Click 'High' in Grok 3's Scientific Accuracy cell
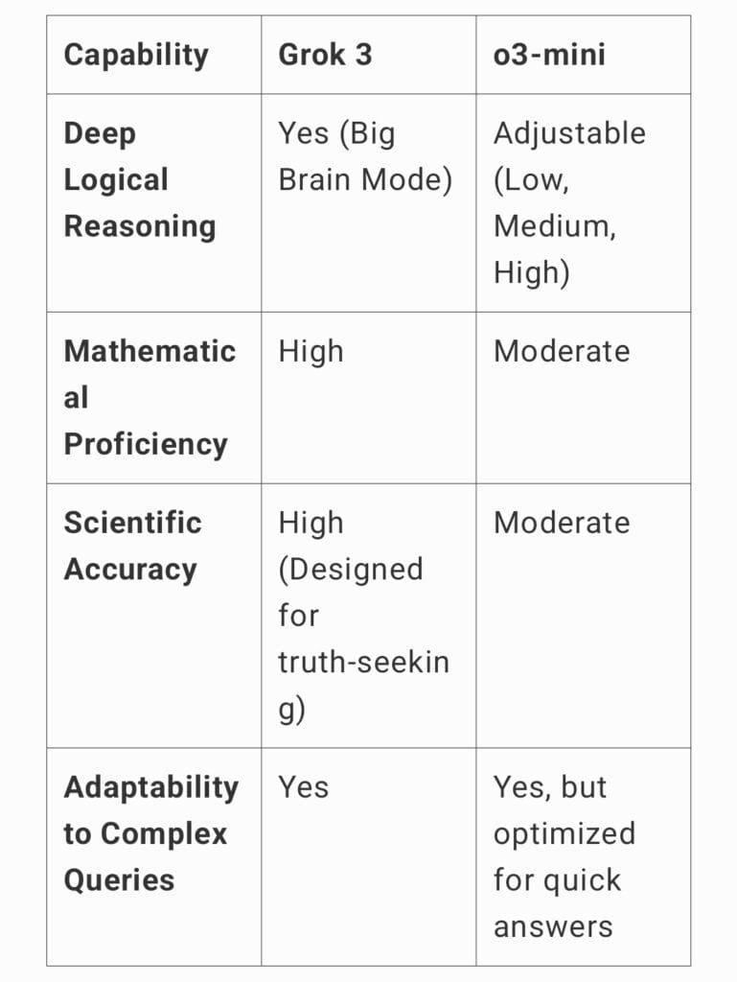The height and width of the screenshot is (982, 737). point(311,523)
